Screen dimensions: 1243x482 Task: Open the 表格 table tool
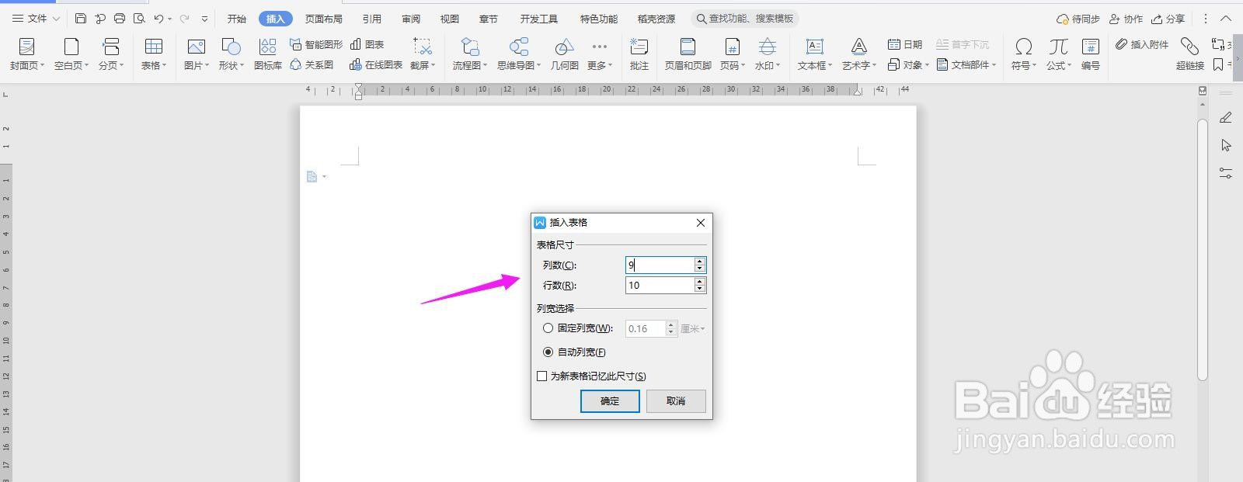click(154, 54)
